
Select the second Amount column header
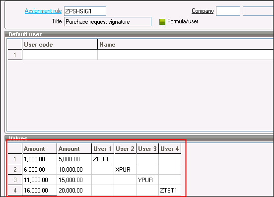pos(74,149)
